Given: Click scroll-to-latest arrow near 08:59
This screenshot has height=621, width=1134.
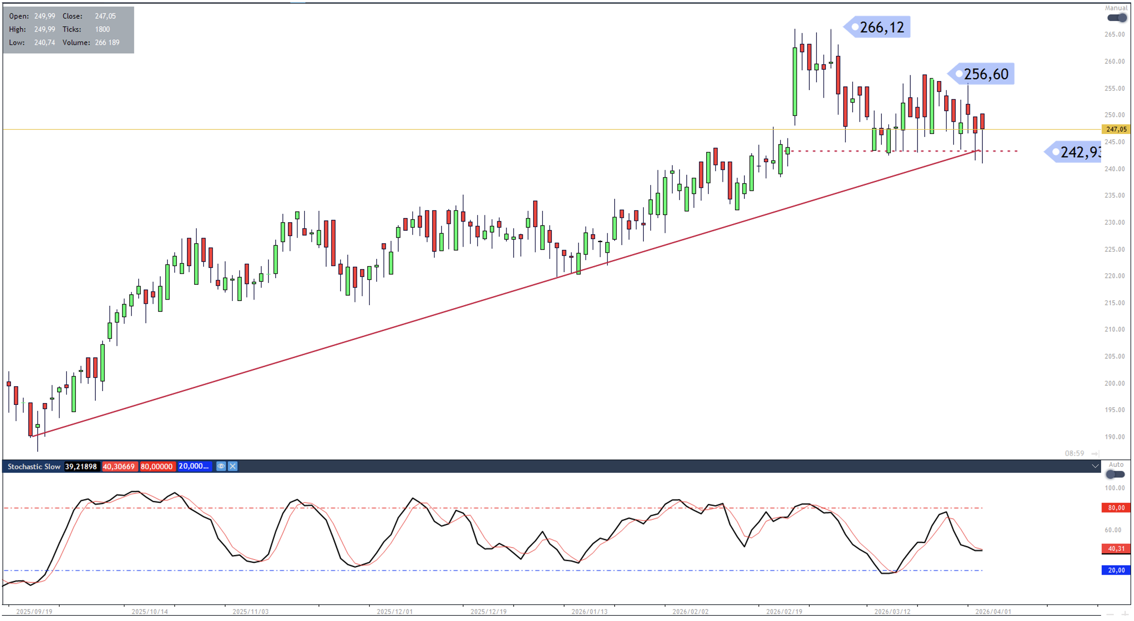Looking at the screenshot, I should tap(1095, 454).
